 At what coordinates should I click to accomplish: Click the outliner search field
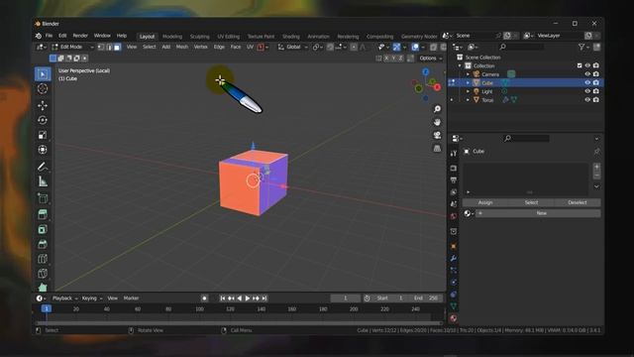click(x=521, y=48)
